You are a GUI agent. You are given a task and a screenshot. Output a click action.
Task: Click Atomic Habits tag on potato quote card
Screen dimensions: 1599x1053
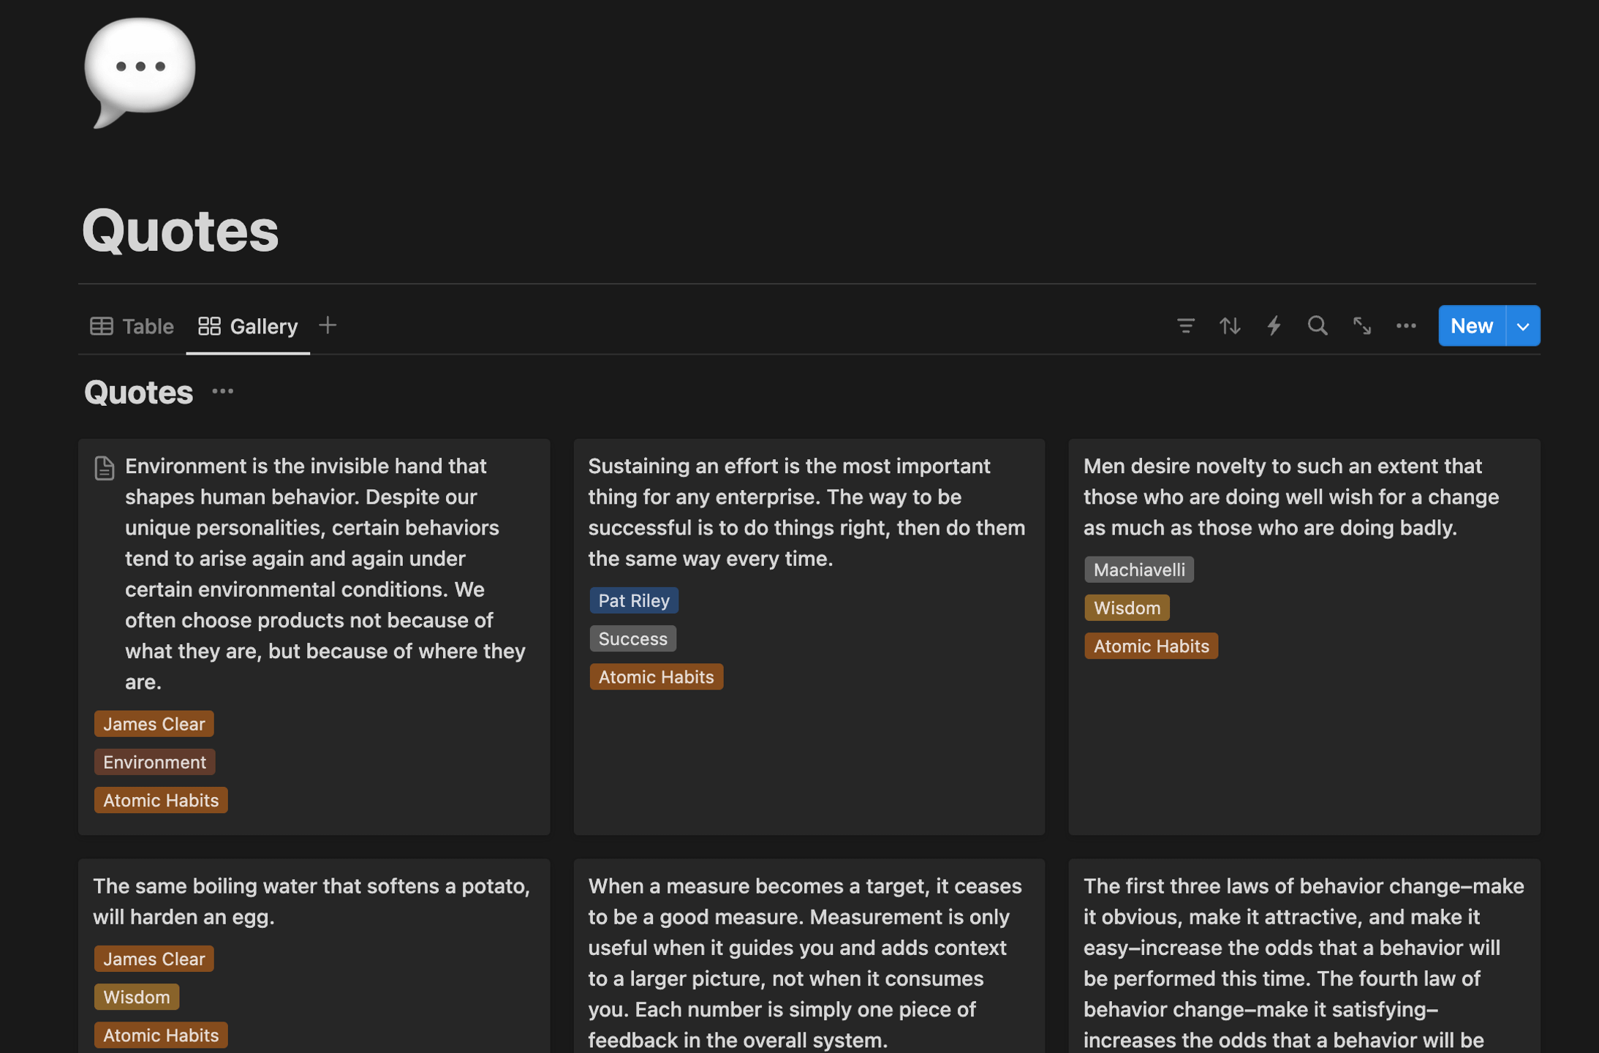pos(161,1035)
